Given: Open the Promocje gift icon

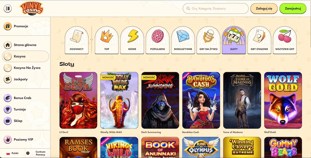Looking at the screenshot, I should click(x=8, y=26).
